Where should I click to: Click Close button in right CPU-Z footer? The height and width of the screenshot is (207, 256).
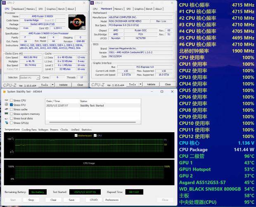tap(168, 84)
